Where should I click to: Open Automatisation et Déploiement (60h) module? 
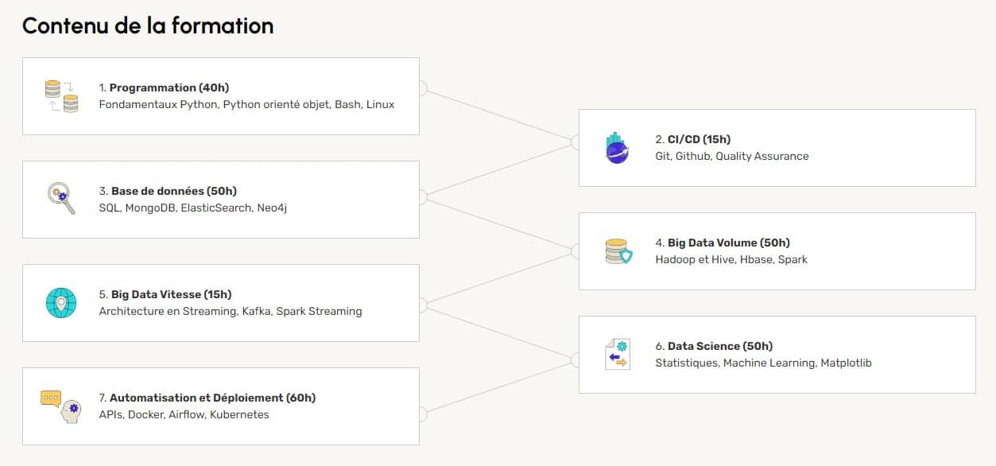[x=207, y=398]
